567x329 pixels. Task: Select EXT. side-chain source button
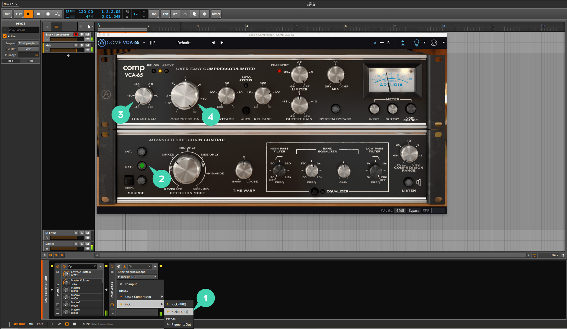(x=142, y=166)
